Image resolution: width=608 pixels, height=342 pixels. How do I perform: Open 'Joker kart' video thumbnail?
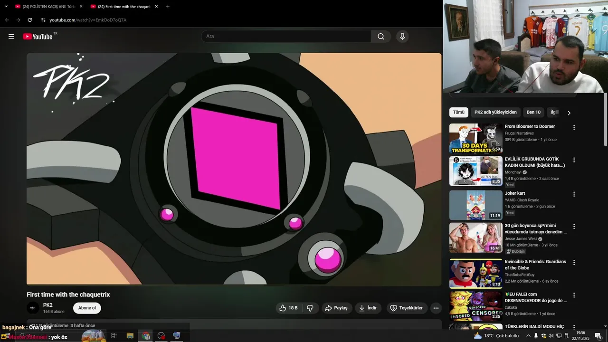tap(476, 205)
